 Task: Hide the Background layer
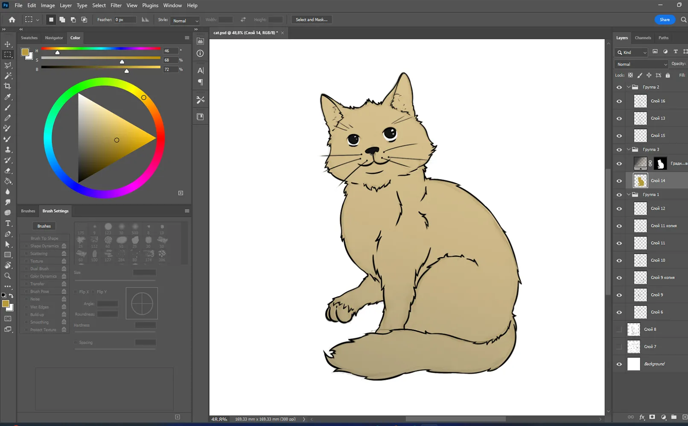tap(619, 364)
